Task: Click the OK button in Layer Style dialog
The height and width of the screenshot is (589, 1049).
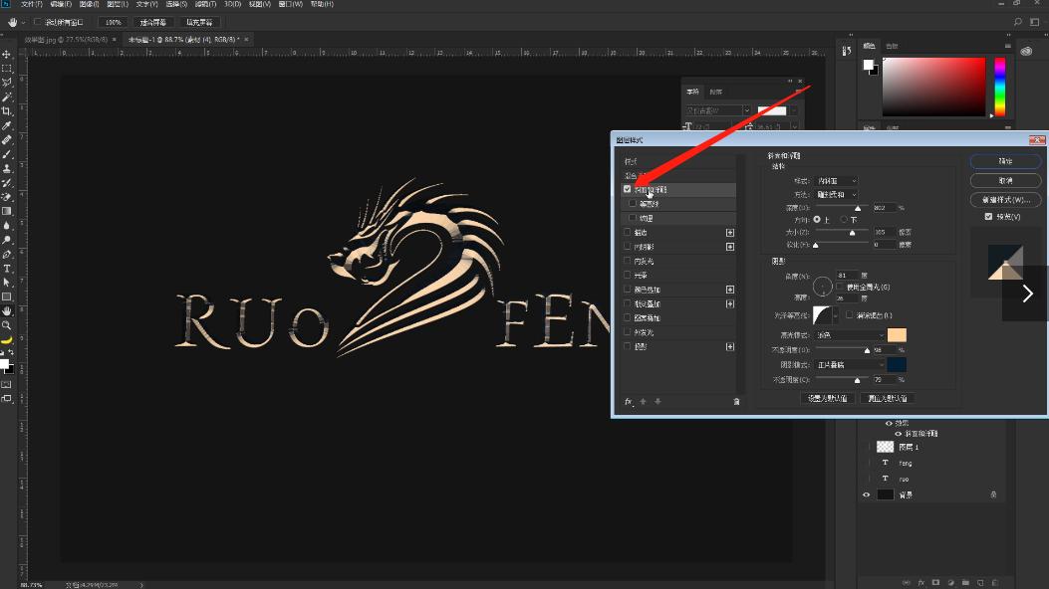Action: (1005, 160)
